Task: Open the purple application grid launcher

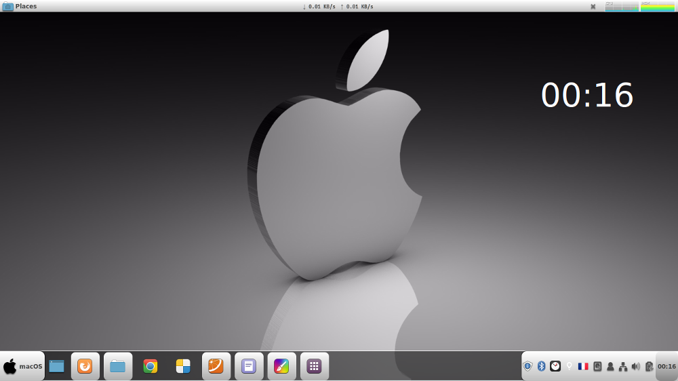Action: point(315,366)
